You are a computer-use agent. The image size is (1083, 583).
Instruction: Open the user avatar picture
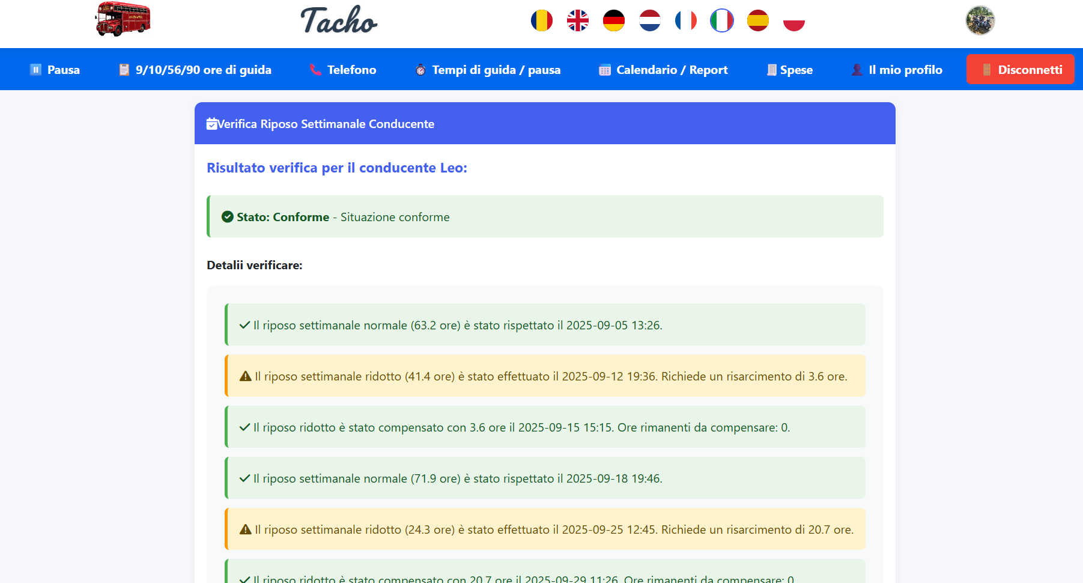click(980, 20)
